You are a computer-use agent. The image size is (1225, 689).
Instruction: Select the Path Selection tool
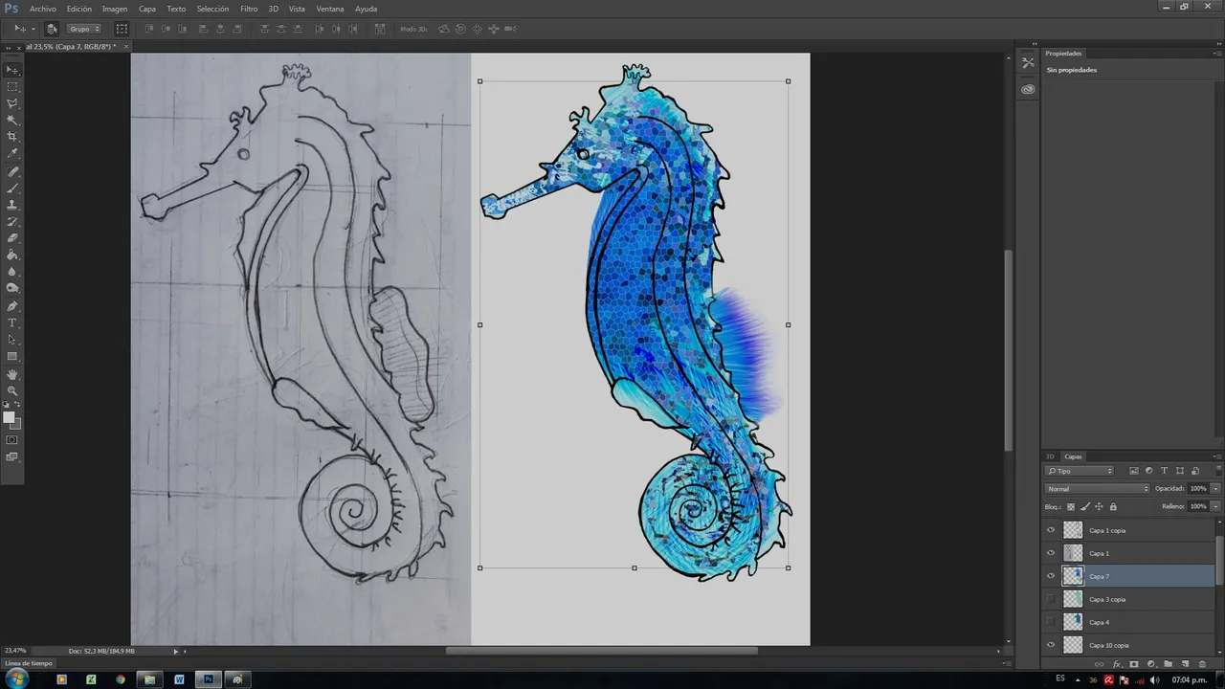pos(12,340)
